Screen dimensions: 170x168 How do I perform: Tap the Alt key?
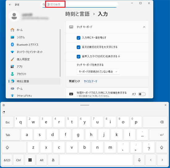point(42,160)
